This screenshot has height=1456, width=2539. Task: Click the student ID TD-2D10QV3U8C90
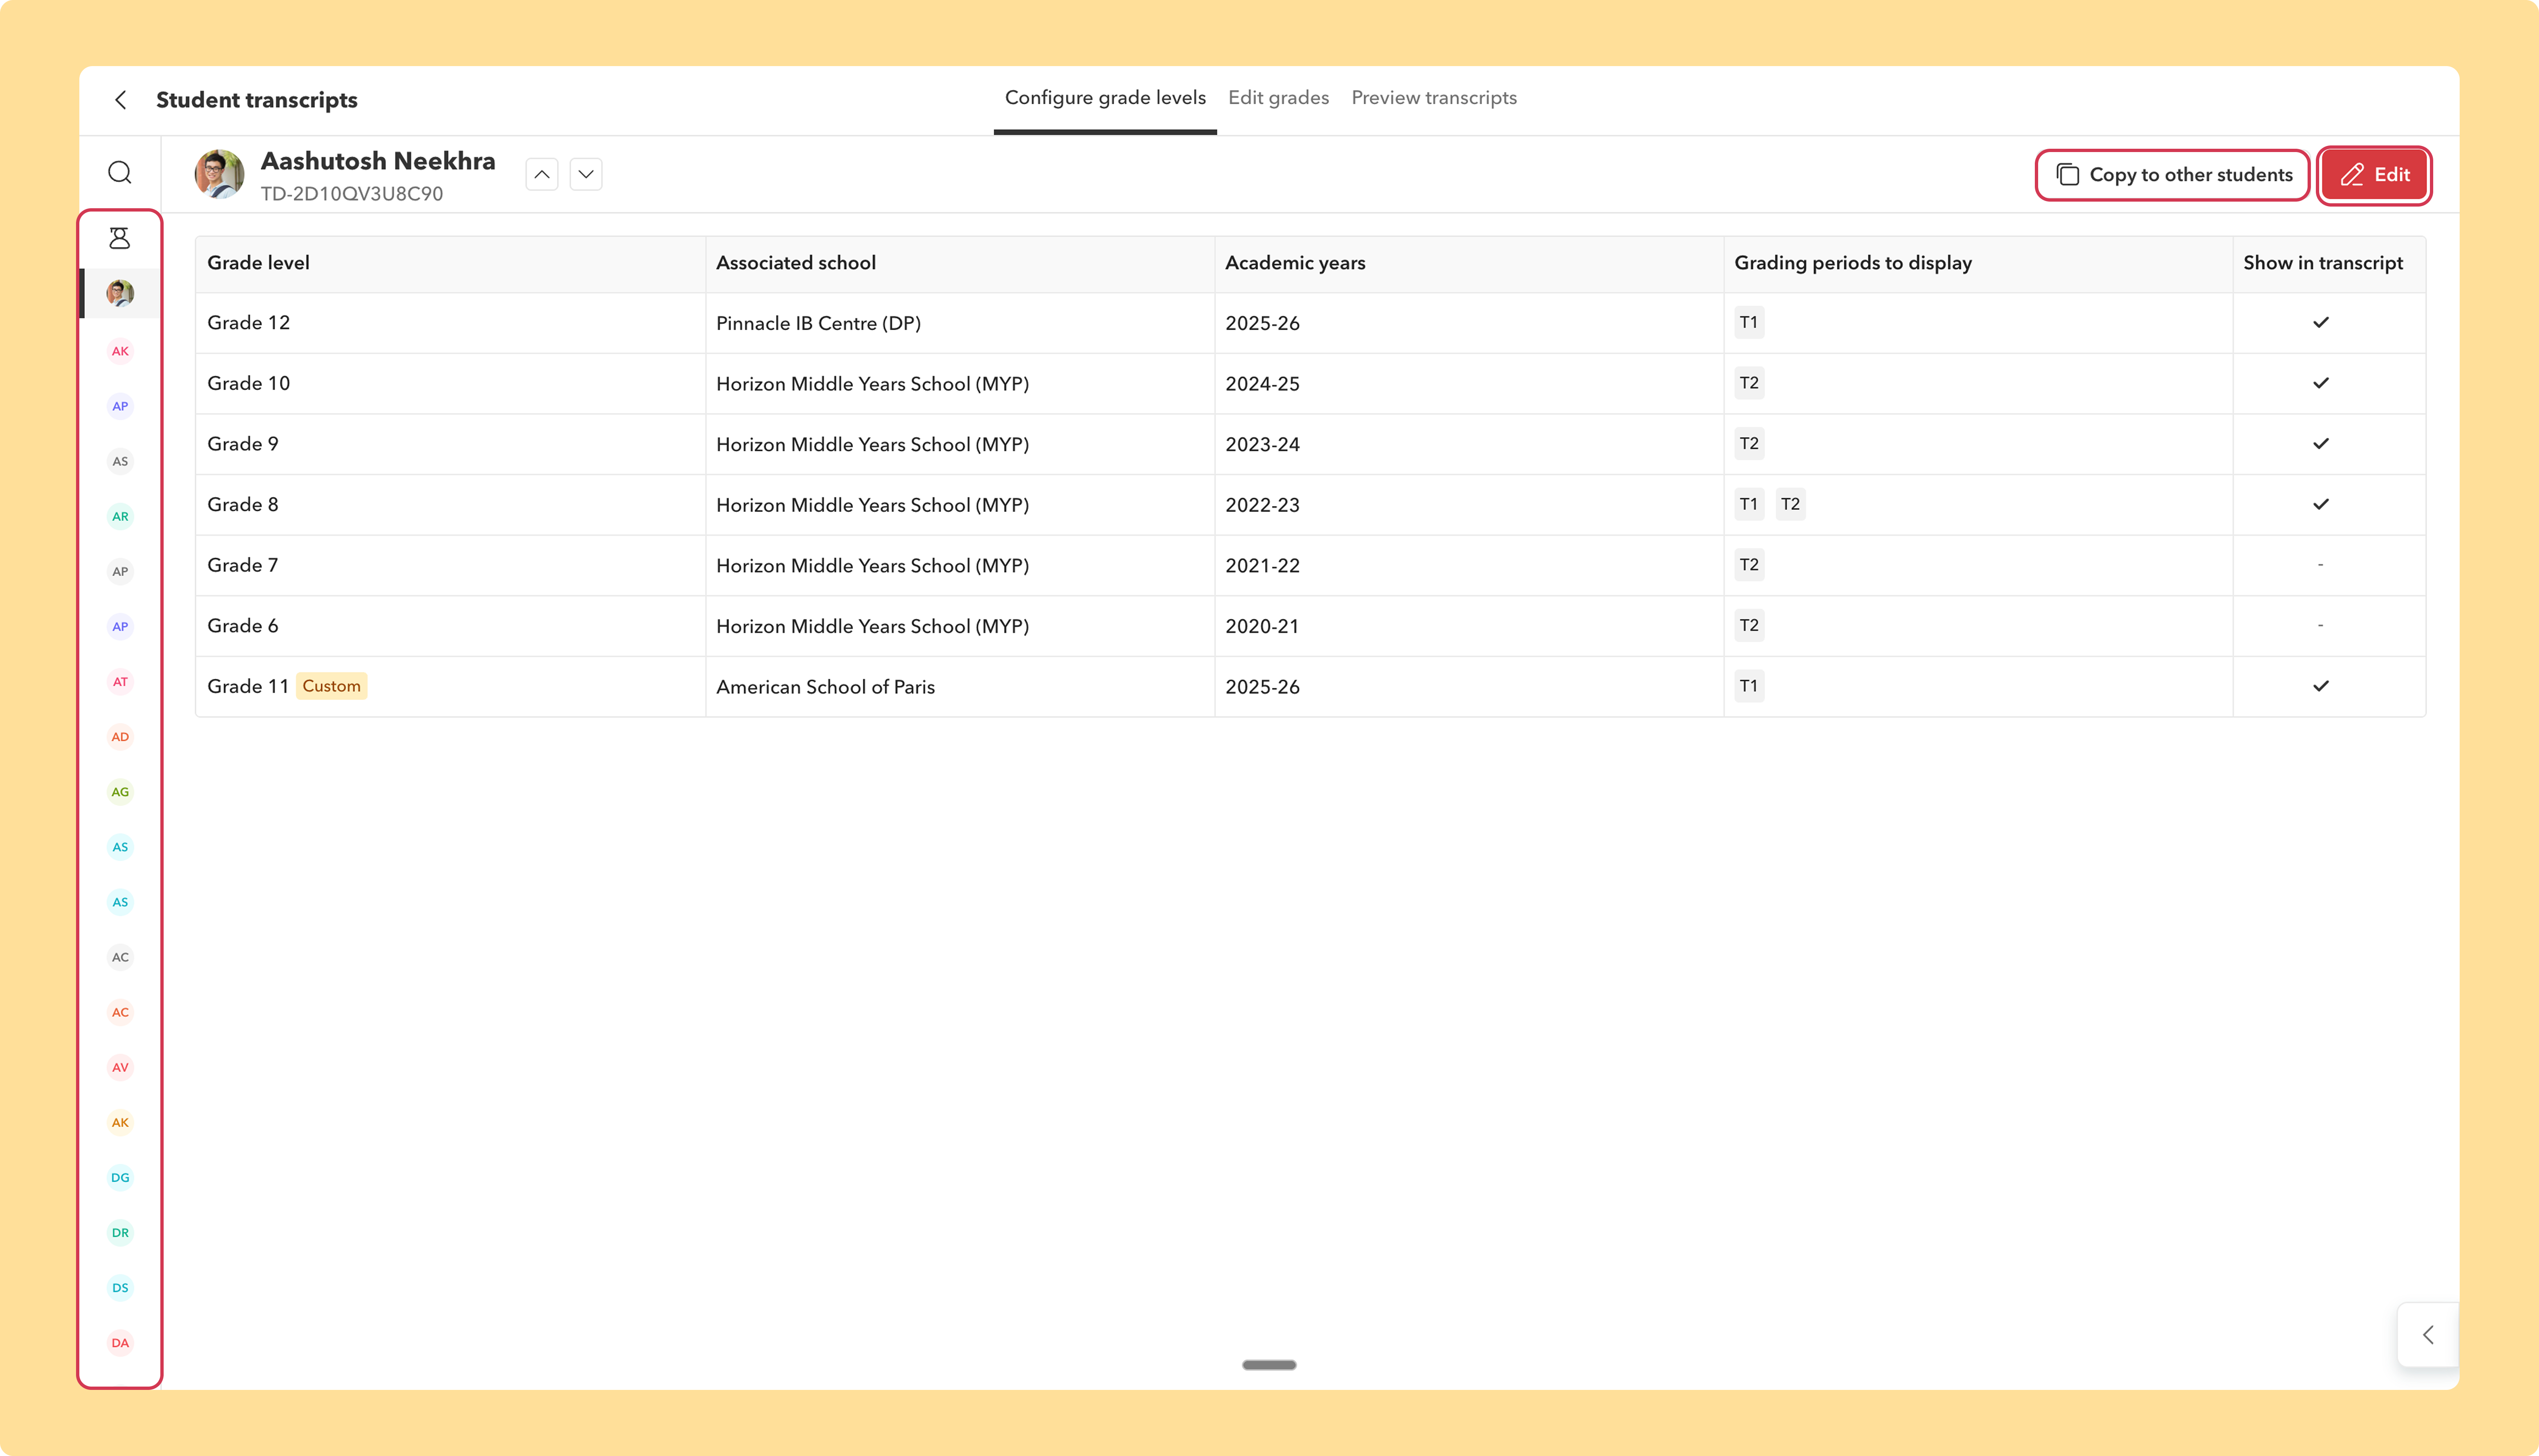(352, 194)
